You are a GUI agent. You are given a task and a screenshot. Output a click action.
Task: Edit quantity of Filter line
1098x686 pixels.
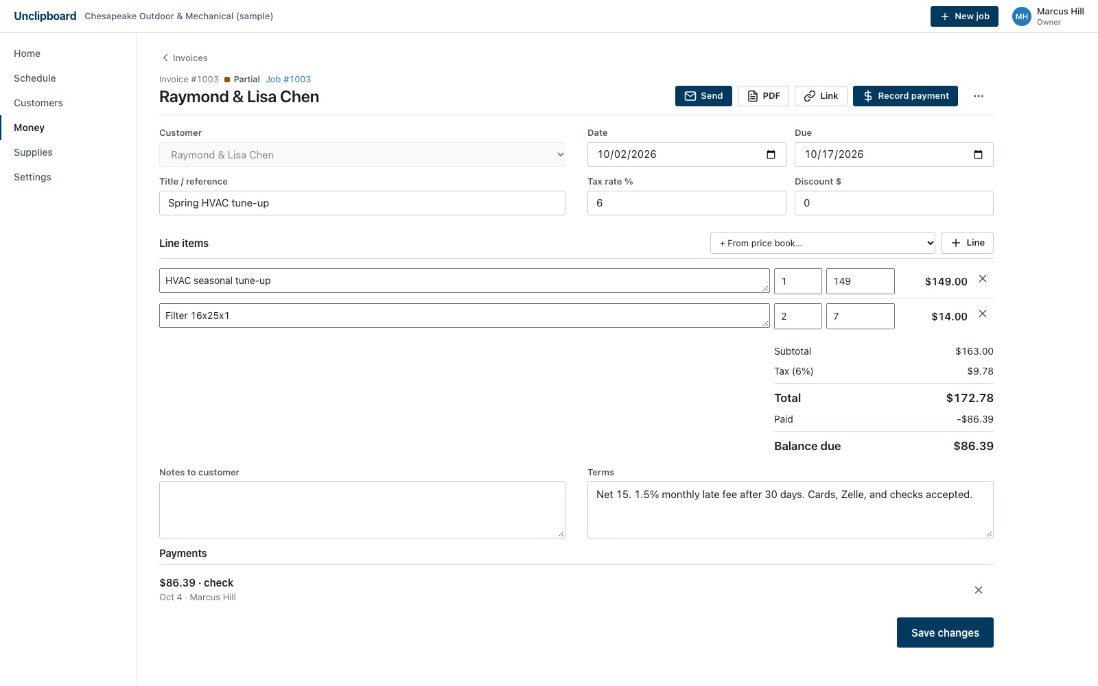click(x=798, y=316)
